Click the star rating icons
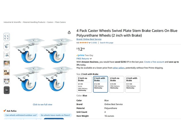181x136 pixels. (84, 43)
